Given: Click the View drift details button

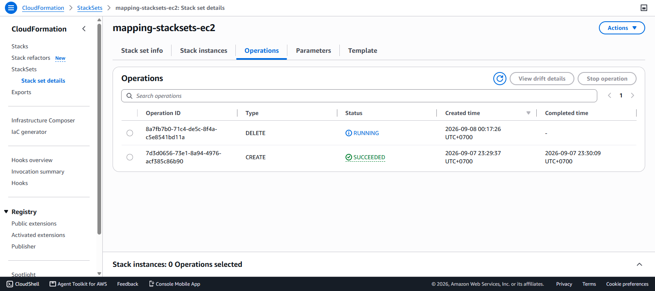Looking at the screenshot, I should [542, 79].
